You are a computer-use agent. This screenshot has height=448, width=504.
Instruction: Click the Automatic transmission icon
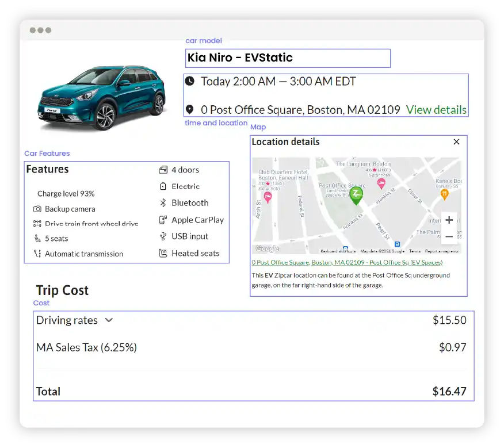click(x=37, y=254)
